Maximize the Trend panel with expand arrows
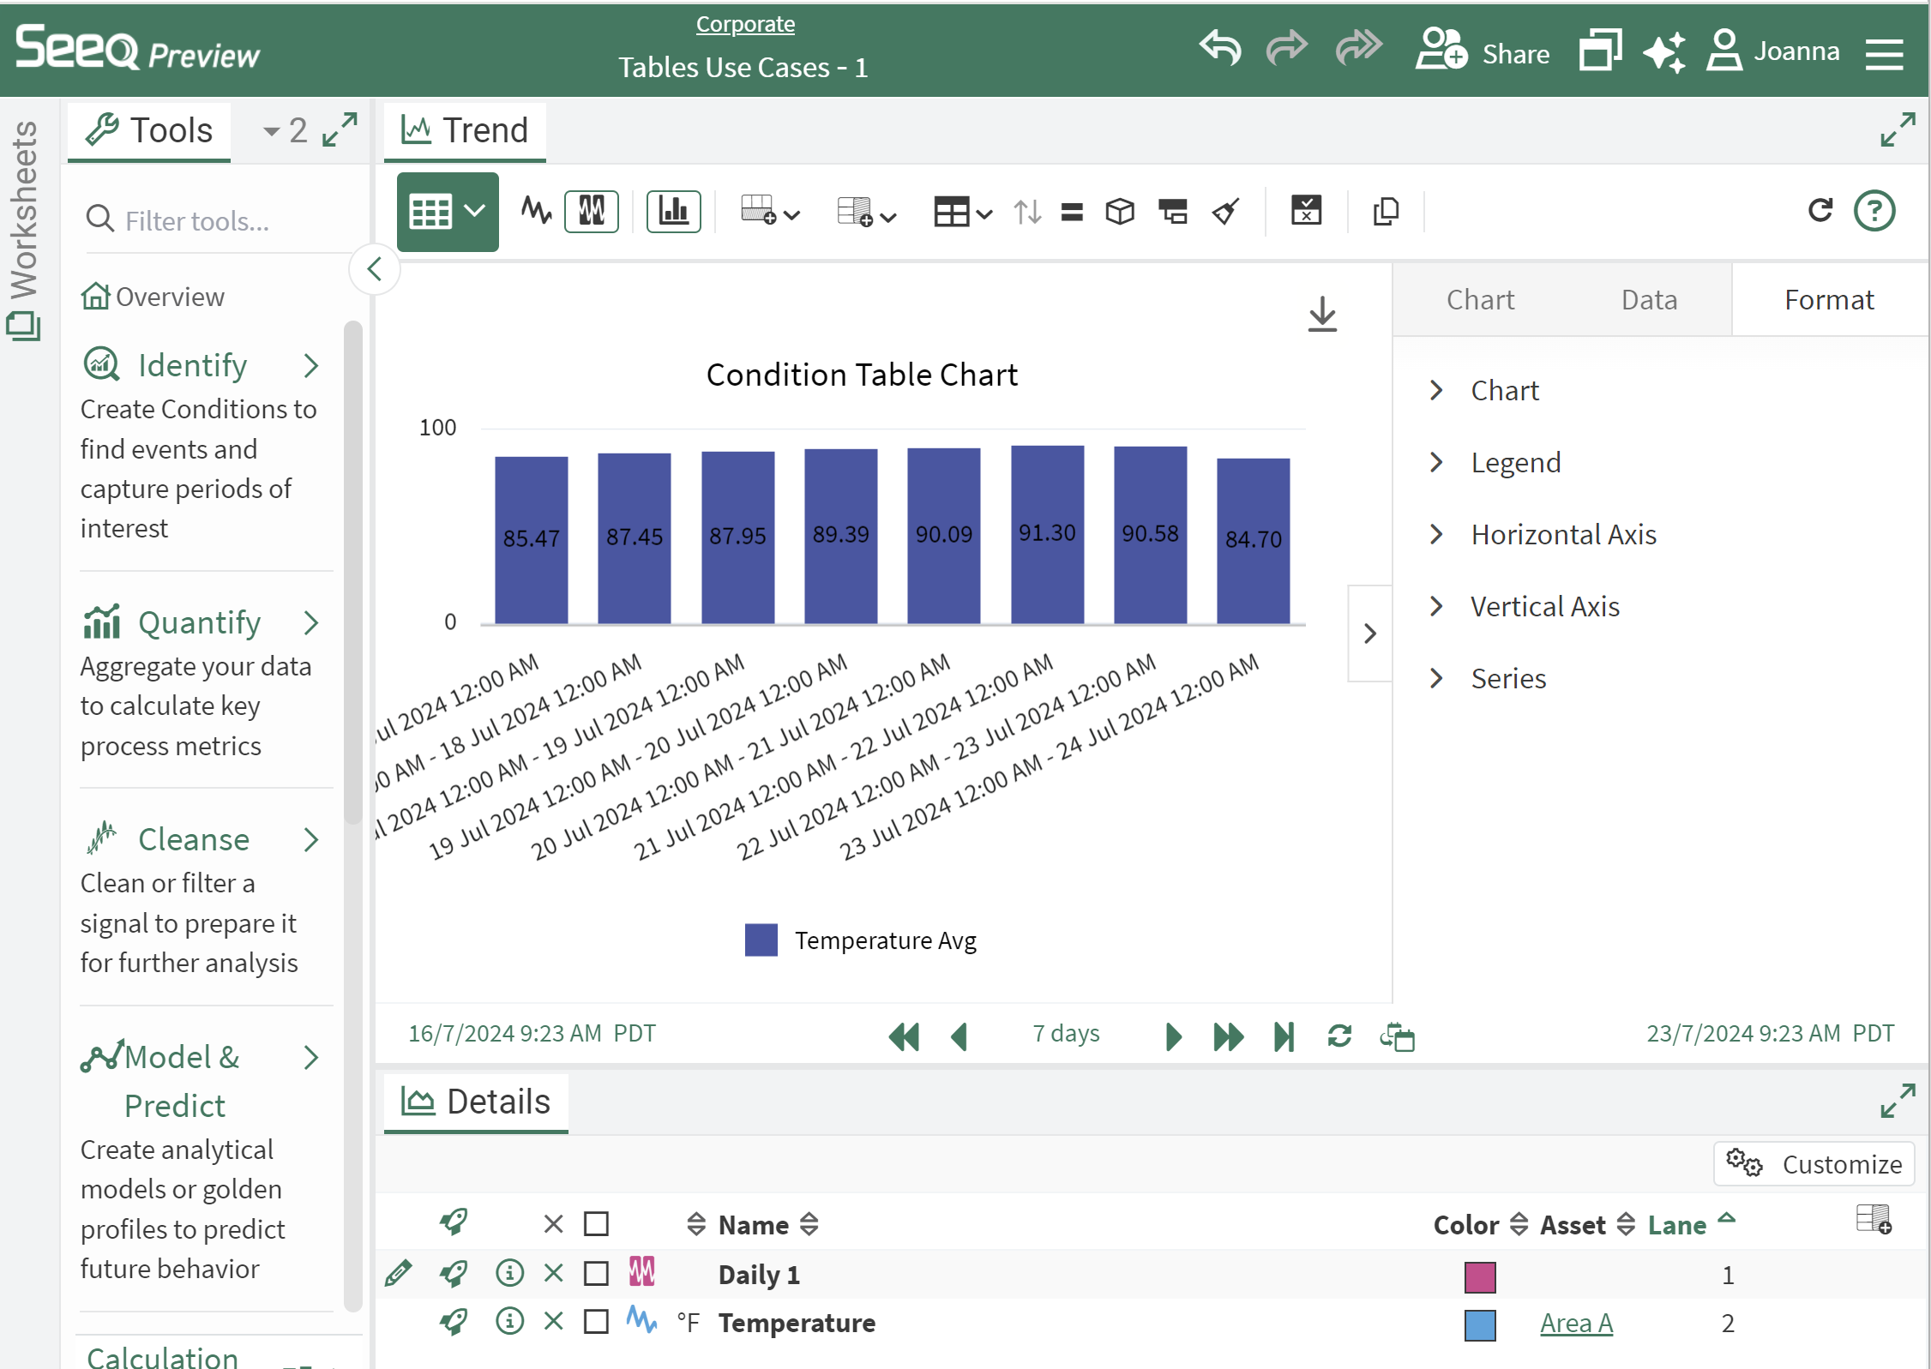Screen dimensions: 1931x1369 1898,130
